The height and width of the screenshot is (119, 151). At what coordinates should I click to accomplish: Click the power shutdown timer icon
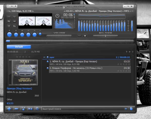point(57,16)
